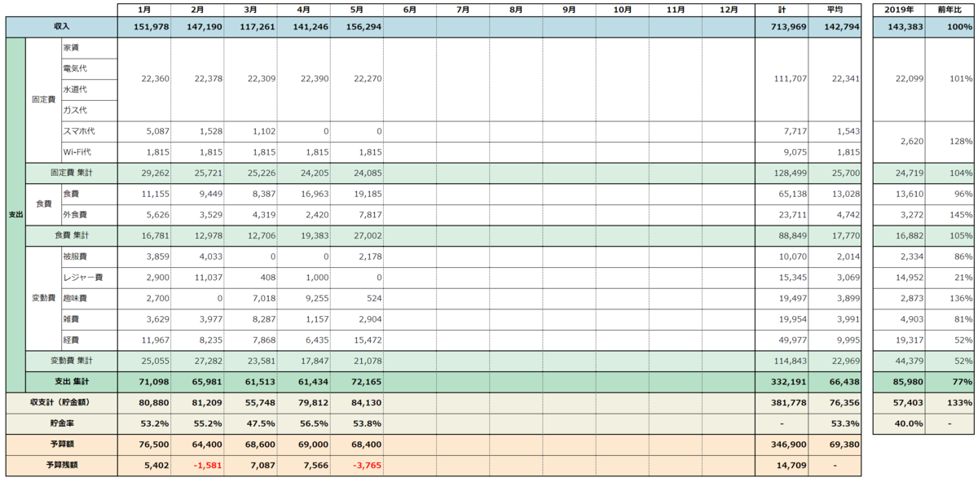Click the 前年比 header cell
978x482 pixels.
point(949,10)
